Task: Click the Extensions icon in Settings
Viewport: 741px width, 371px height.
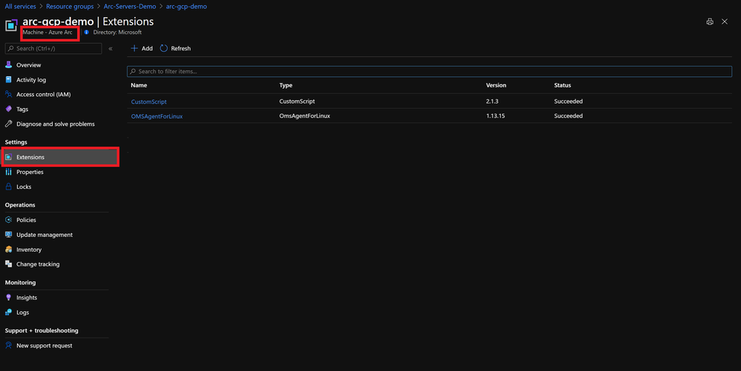Action: point(8,157)
